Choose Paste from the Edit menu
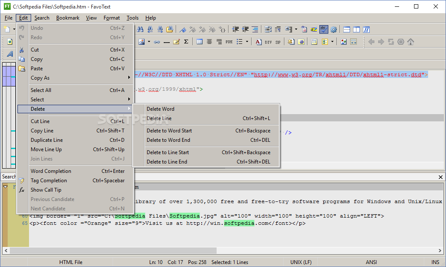 click(75, 69)
